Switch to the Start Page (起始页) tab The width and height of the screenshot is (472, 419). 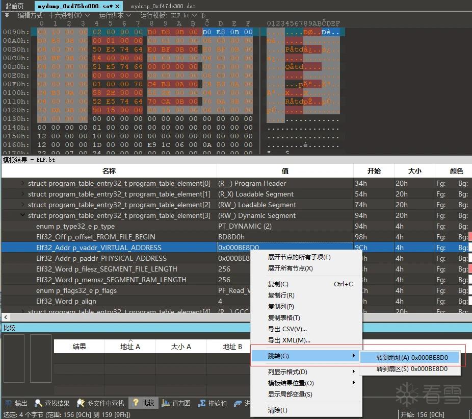click(x=14, y=6)
